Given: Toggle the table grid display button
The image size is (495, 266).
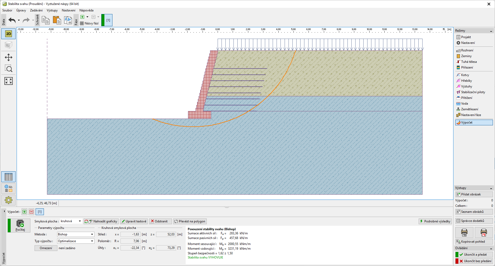Looking at the screenshot, I should [x=9, y=177].
